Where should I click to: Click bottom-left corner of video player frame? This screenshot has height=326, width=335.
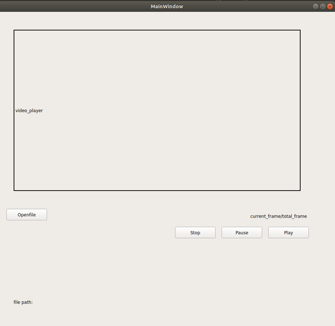(14, 190)
